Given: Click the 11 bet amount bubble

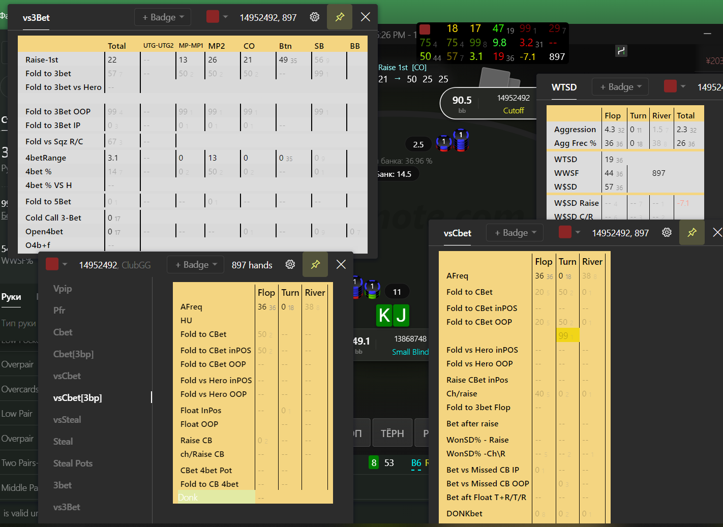Looking at the screenshot, I should 397,292.
